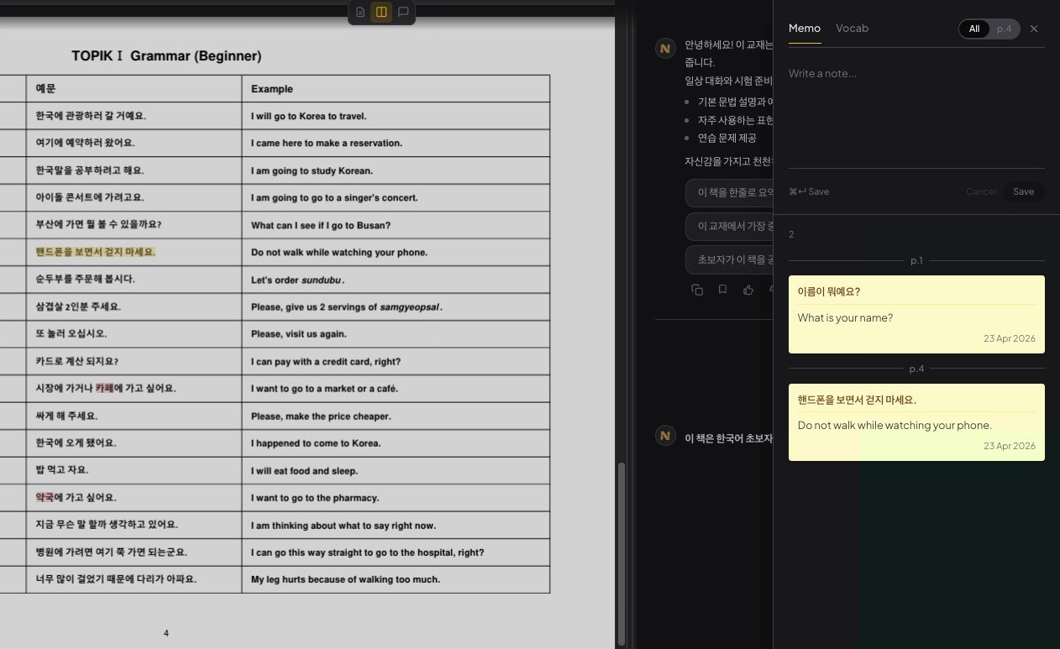1060x649 pixels.
Task: Toggle the p.4 page filter
Action: [x=1004, y=29]
